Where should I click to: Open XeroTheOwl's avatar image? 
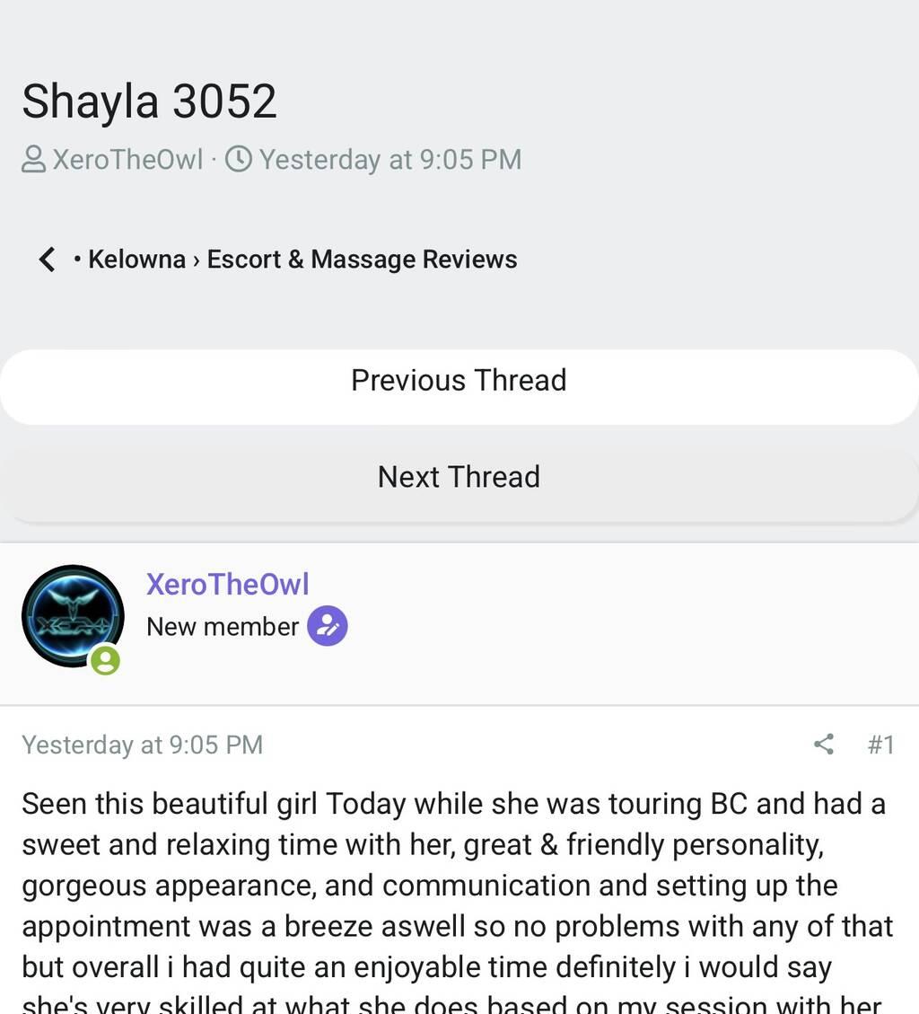(x=73, y=616)
